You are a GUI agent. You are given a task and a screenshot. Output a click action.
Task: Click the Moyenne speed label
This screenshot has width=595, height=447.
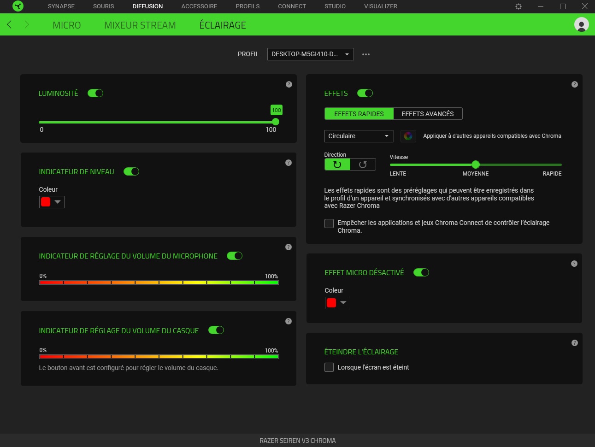[476, 174]
